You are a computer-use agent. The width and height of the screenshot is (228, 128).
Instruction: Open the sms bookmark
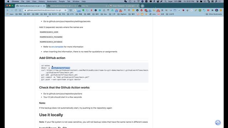(152, 14)
